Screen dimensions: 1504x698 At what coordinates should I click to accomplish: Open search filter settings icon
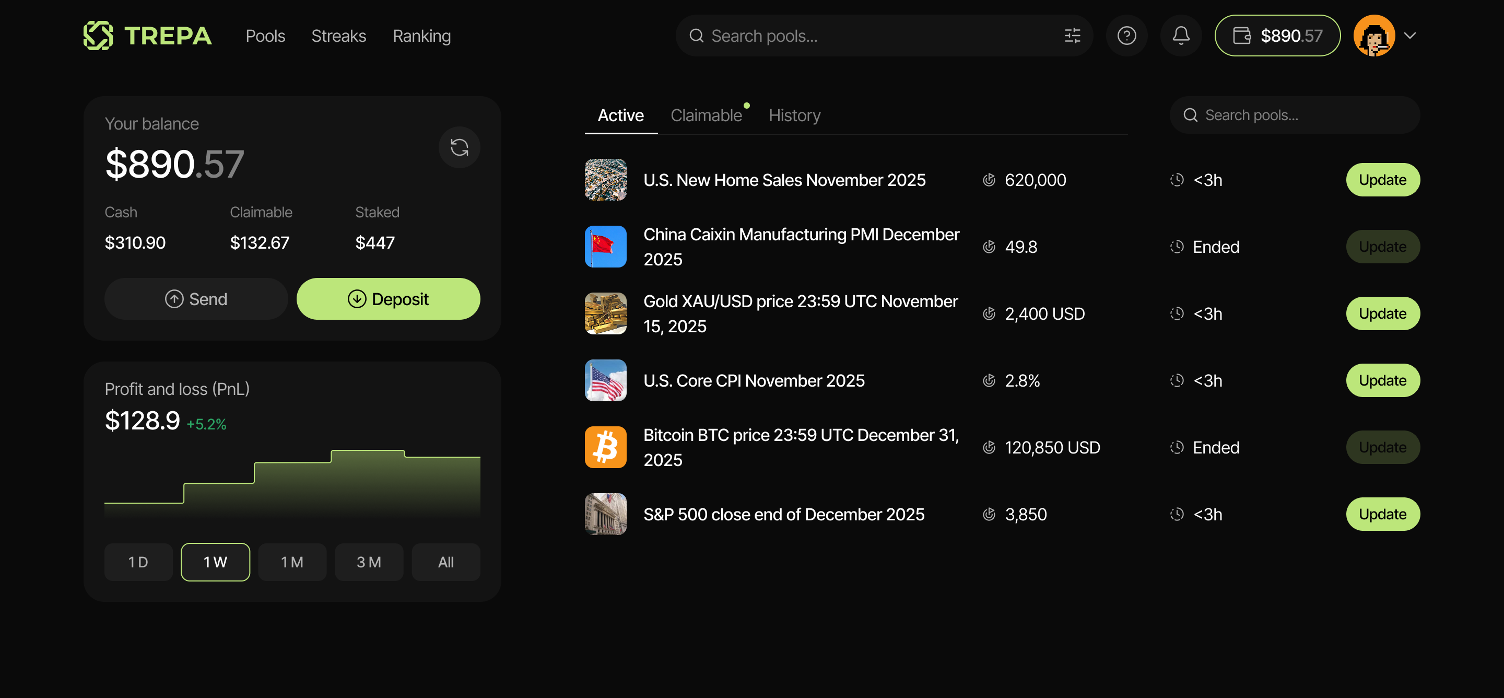point(1072,36)
